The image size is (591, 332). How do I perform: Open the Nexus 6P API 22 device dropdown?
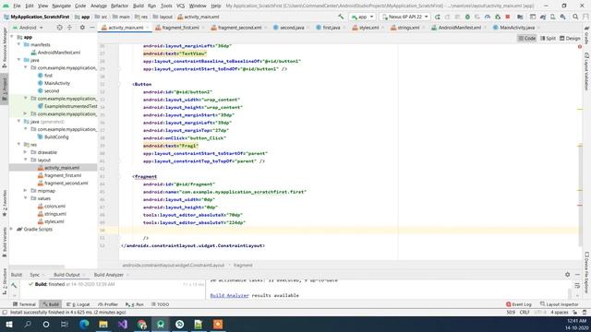pos(405,17)
